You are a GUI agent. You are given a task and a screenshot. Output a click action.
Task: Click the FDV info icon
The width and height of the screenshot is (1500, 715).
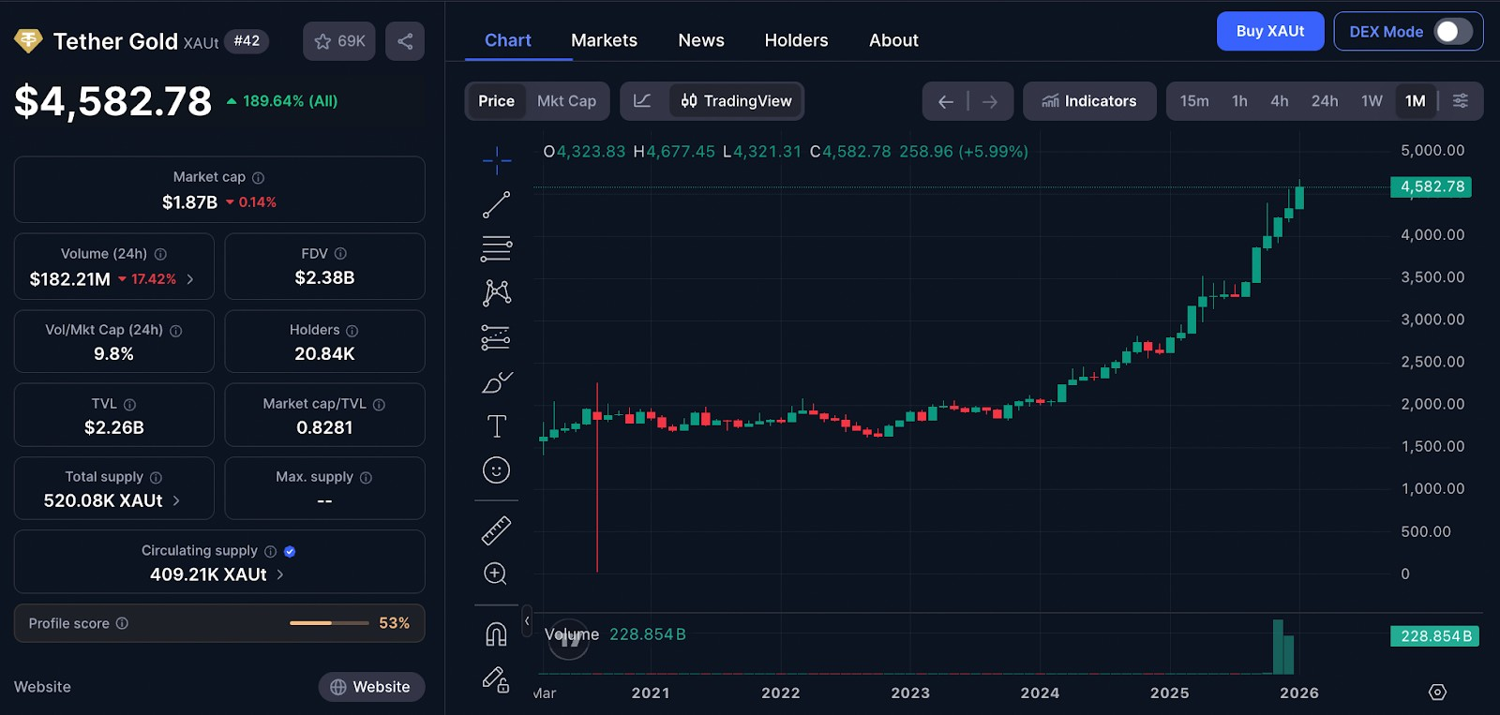pos(340,254)
